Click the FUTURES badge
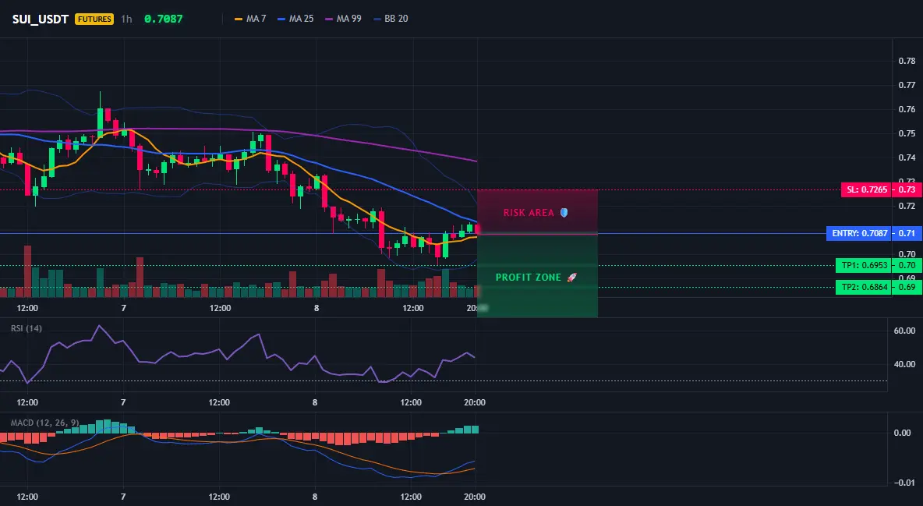The image size is (923, 506). click(x=94, y=19)
